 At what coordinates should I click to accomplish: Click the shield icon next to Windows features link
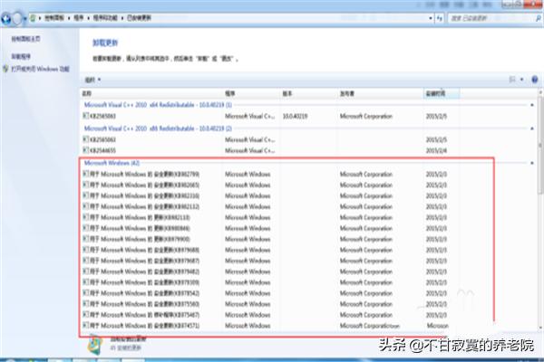[x=6, y=68]
